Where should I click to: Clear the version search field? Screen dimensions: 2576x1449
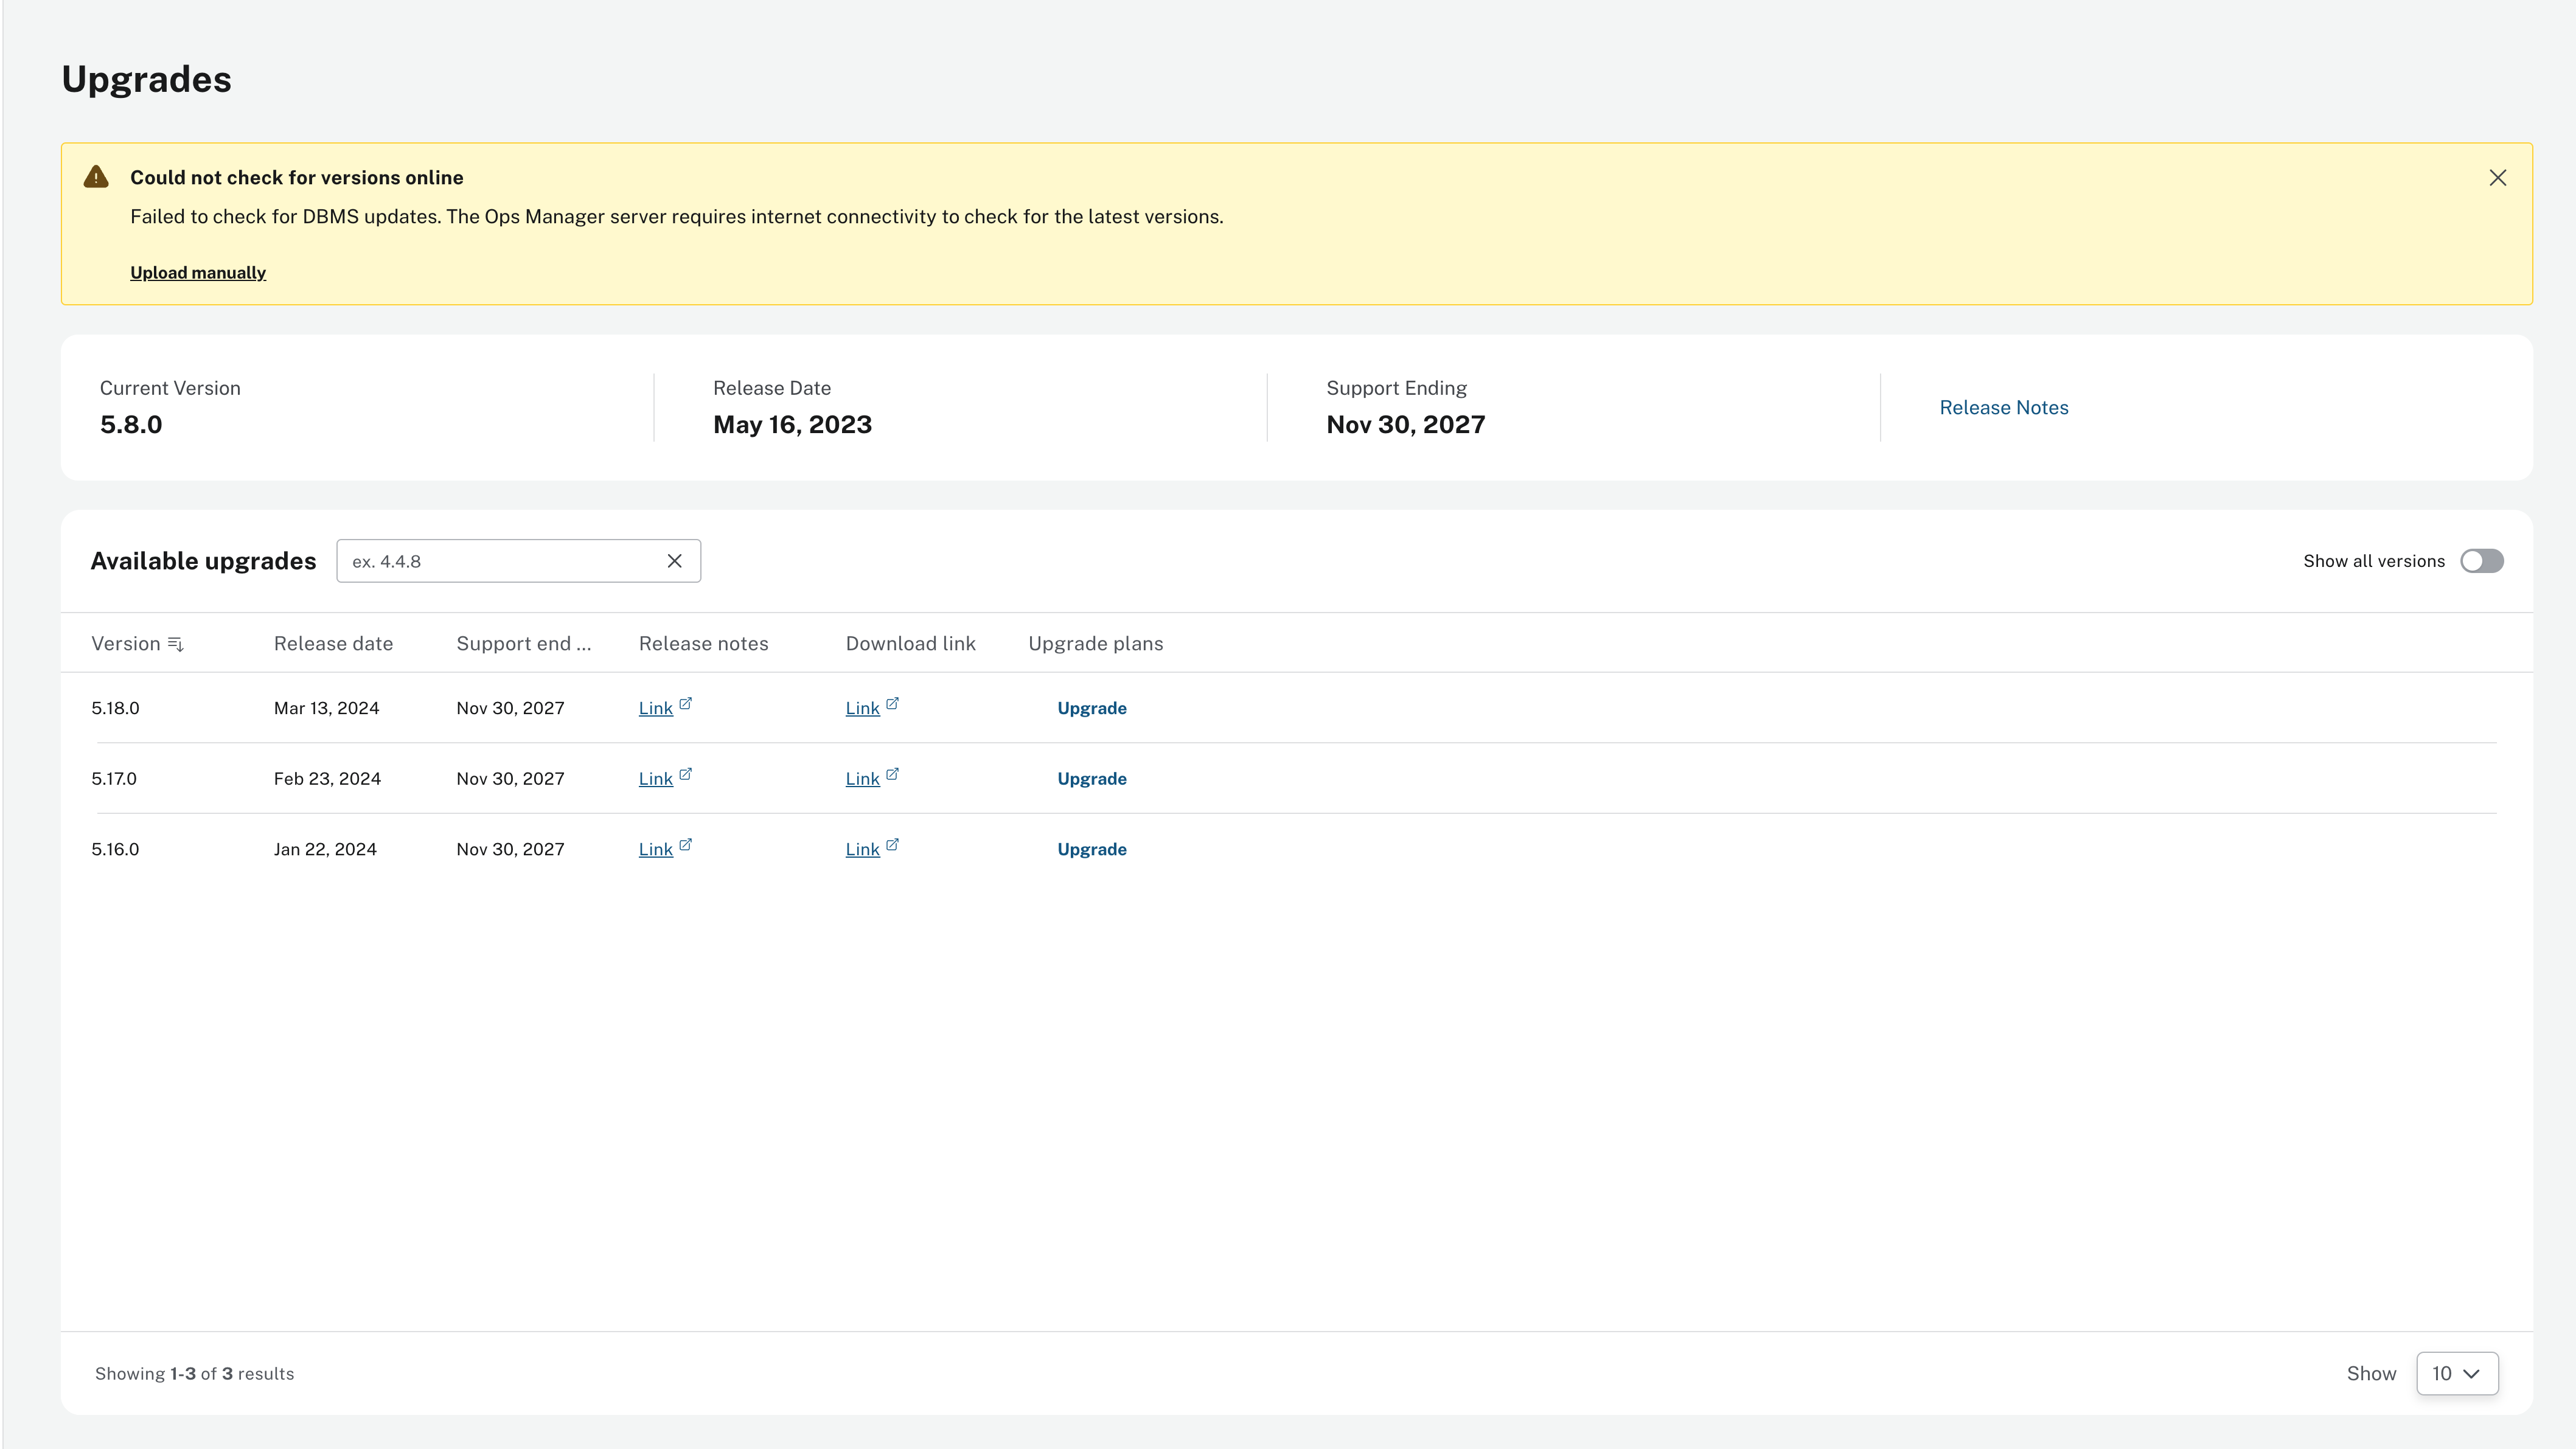675,561
